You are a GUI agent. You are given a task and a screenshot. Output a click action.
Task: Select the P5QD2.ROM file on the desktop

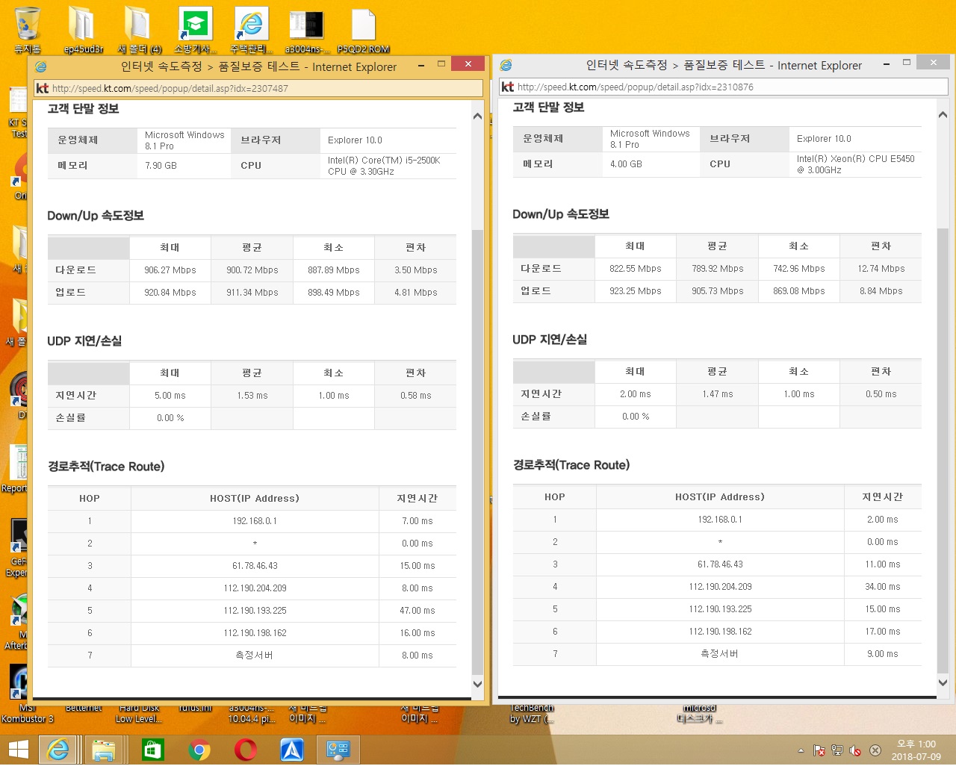coord(364,30)
